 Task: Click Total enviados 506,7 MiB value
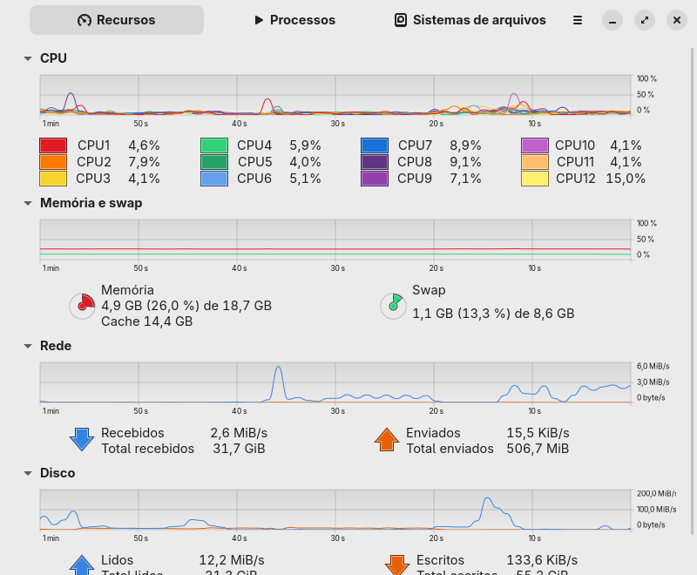(538, 449)
